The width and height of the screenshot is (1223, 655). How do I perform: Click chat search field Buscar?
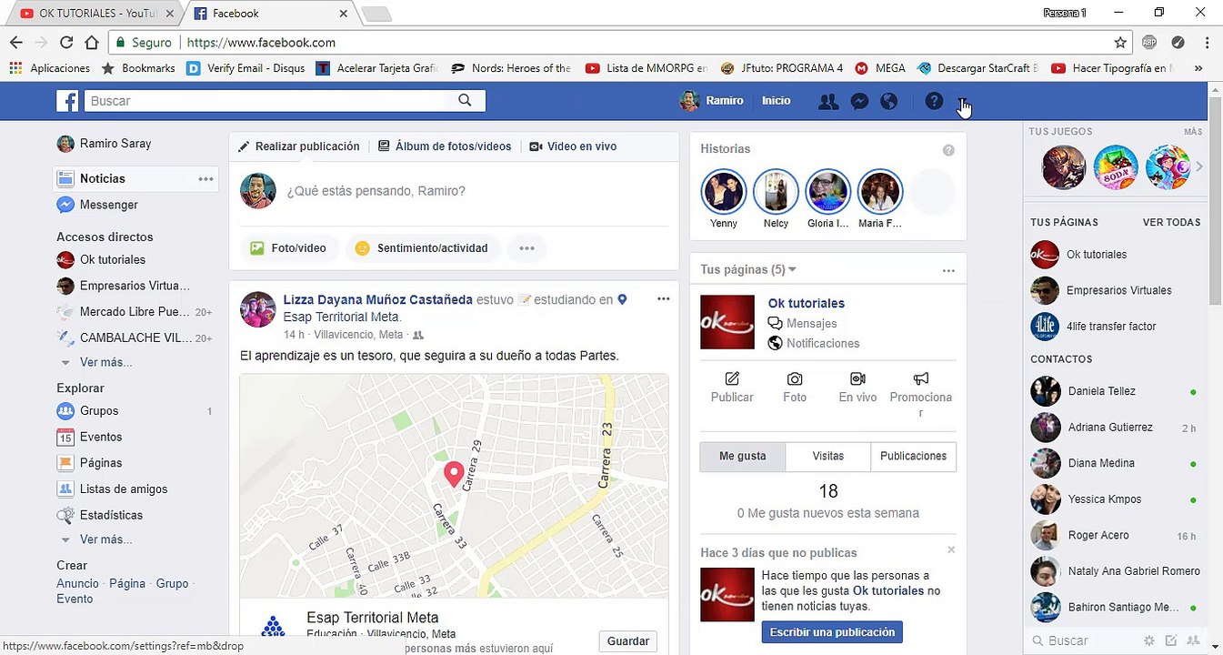[x=1083, y=641]
